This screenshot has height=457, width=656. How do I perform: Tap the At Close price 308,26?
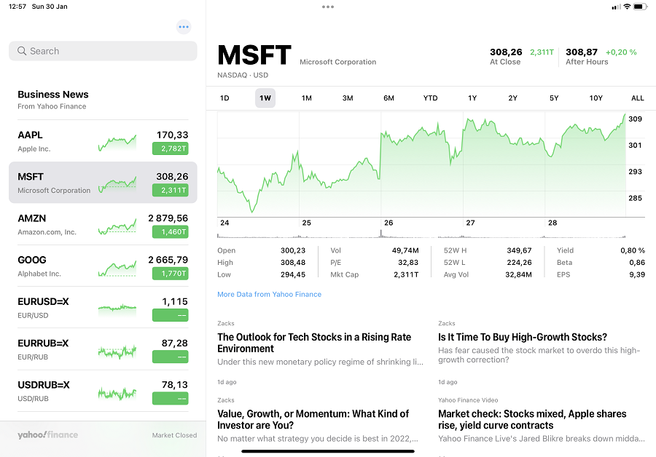point(506,52)
